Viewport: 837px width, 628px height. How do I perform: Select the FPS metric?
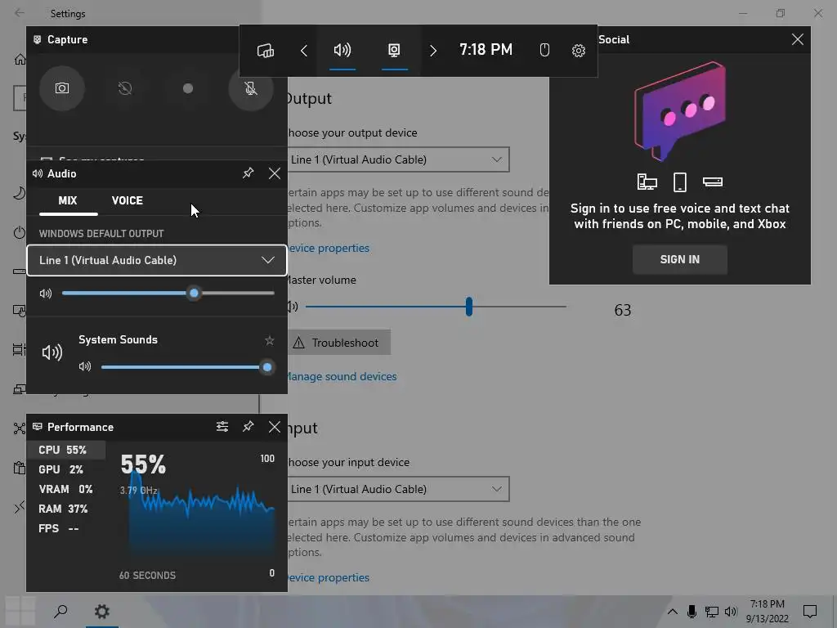[x=66, y=529]
